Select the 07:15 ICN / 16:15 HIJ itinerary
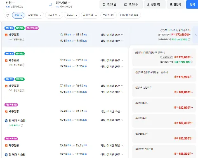The height and width of the screenshot is (158, 198). tap(65, 86)
